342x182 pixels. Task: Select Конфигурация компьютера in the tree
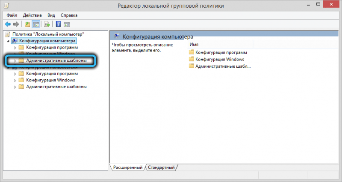47,40
